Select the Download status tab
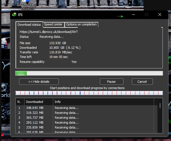Image resolution: width=171 pixels, height=141 pixels. tap(29, 25)
